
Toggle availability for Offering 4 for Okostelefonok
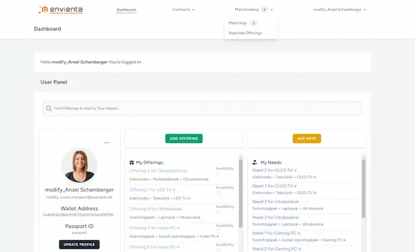point(218,174)
